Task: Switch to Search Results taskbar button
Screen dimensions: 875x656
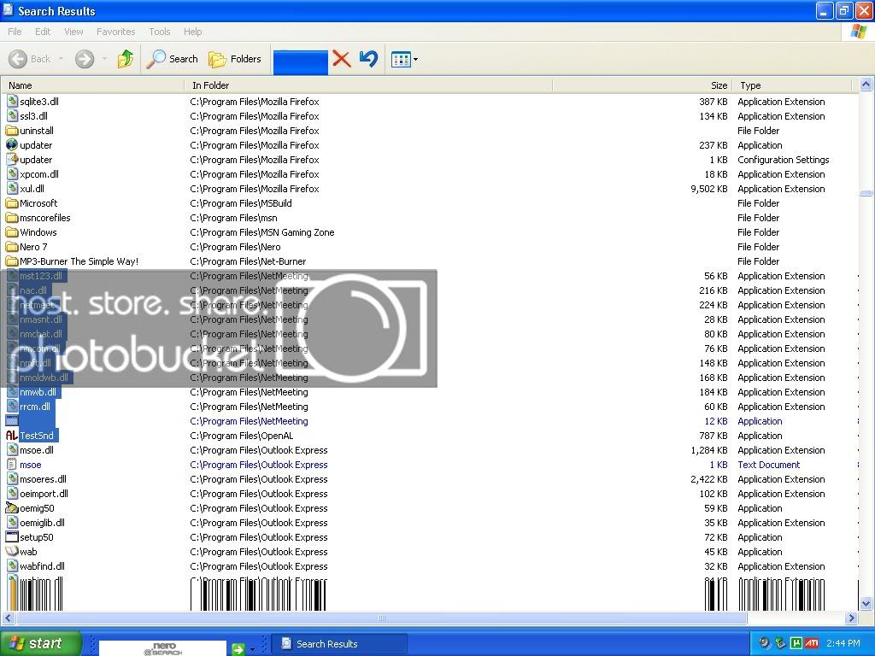Action: (x=338, y=644)
